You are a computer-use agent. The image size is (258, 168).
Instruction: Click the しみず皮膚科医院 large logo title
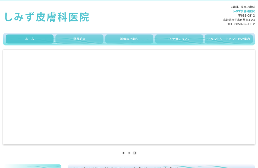(47, 17)
